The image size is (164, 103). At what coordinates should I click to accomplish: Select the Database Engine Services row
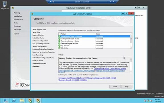click(x=94, y=43)
